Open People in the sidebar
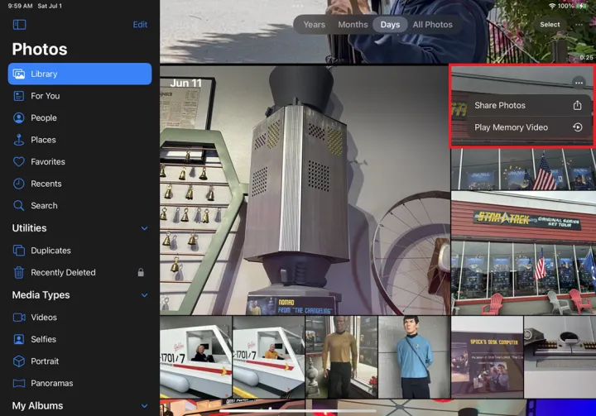The image size is (596, 416). [44, 117]
